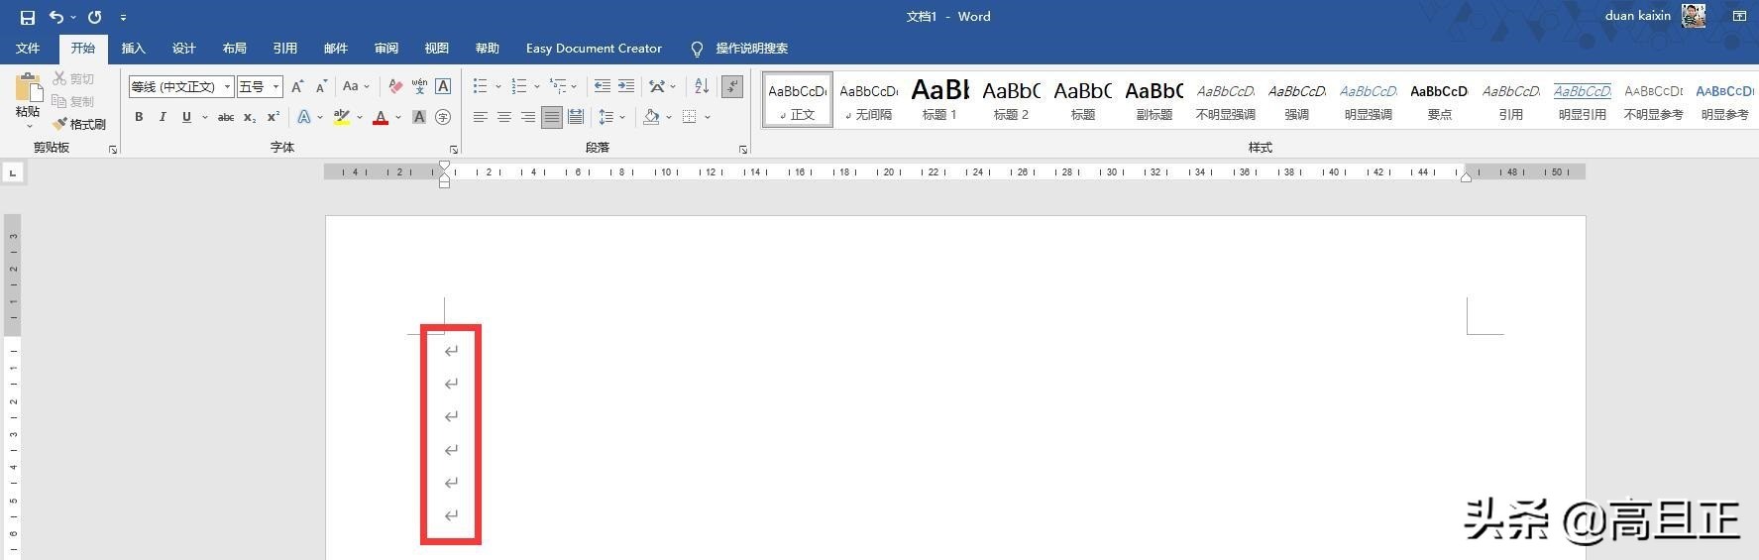Open the font size (五号) dropdown
Screen dimensions: 1759x560
pos(275,87)
